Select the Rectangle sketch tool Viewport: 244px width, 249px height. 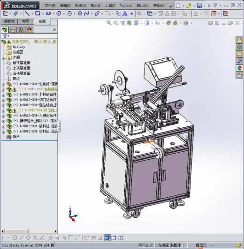point(38,14)
